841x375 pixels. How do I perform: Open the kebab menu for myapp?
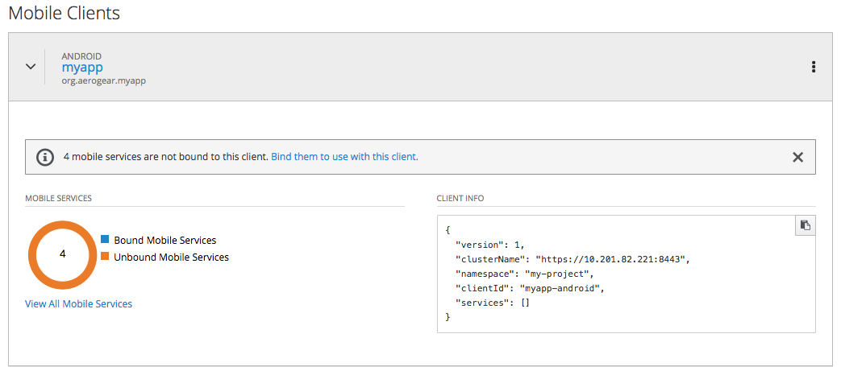814,67
